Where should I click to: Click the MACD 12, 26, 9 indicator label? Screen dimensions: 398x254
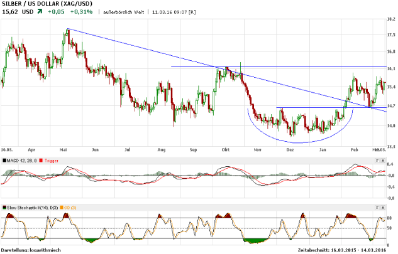click(x=22, y=161)
